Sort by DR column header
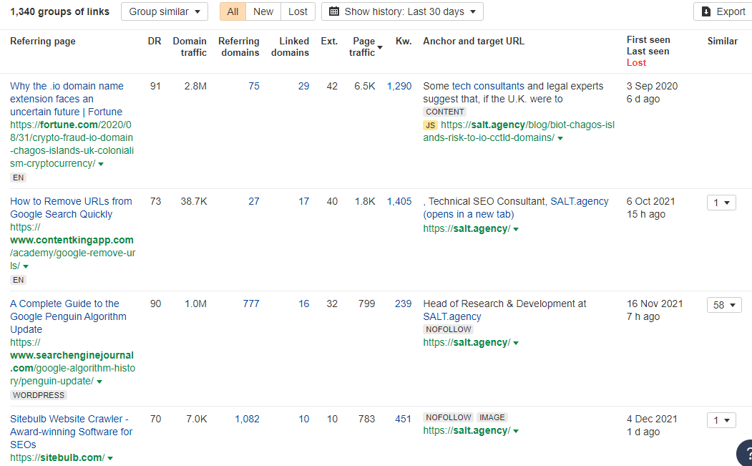Image resolution: width=752 pixels, height=466 pixels. (x=155, y=42)
